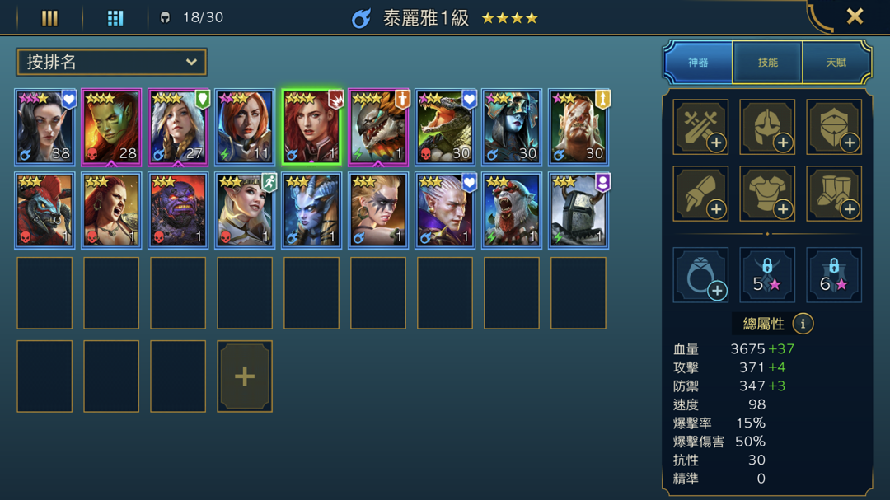Open the ring accessory slot
The width and height of the screenshot is (890, 500).
point(700,274)
